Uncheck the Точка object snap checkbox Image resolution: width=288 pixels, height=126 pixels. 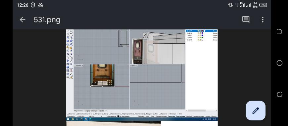point(87,114)
